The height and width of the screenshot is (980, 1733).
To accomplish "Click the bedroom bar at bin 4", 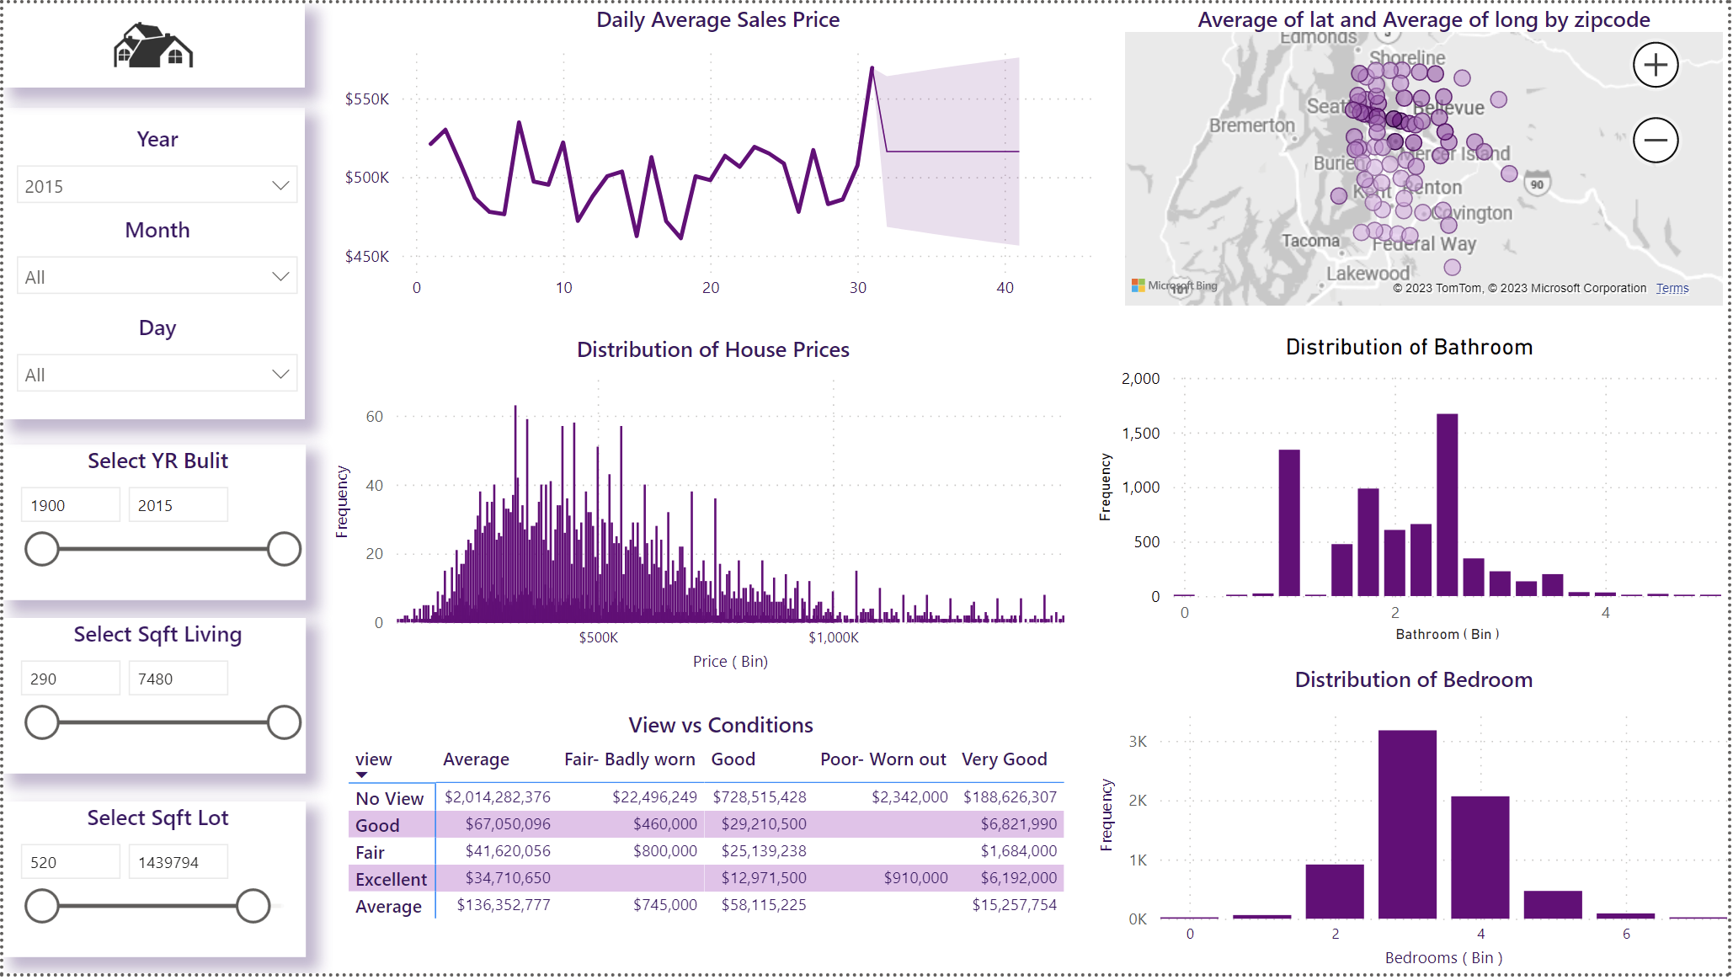I will pos(1480,857).
